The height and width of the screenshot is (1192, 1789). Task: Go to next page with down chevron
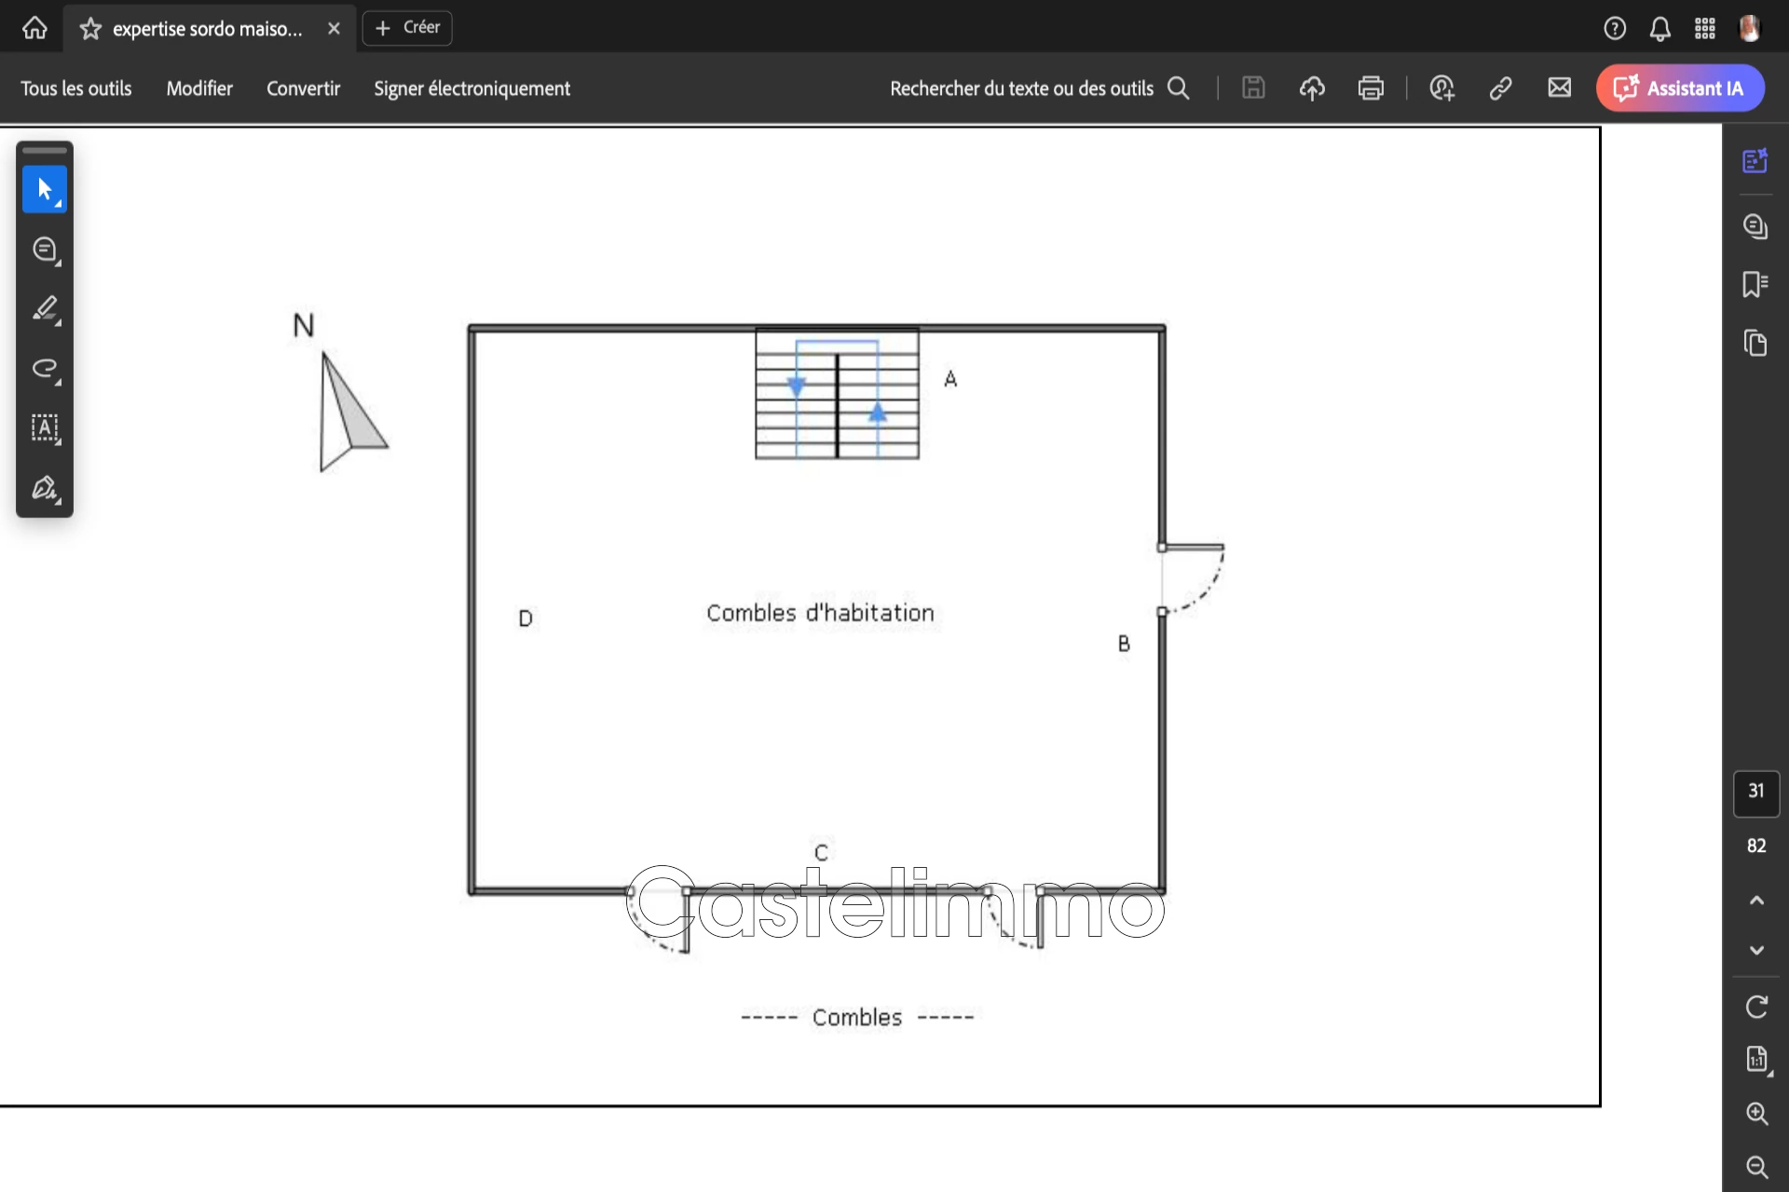click(1756, 951)
